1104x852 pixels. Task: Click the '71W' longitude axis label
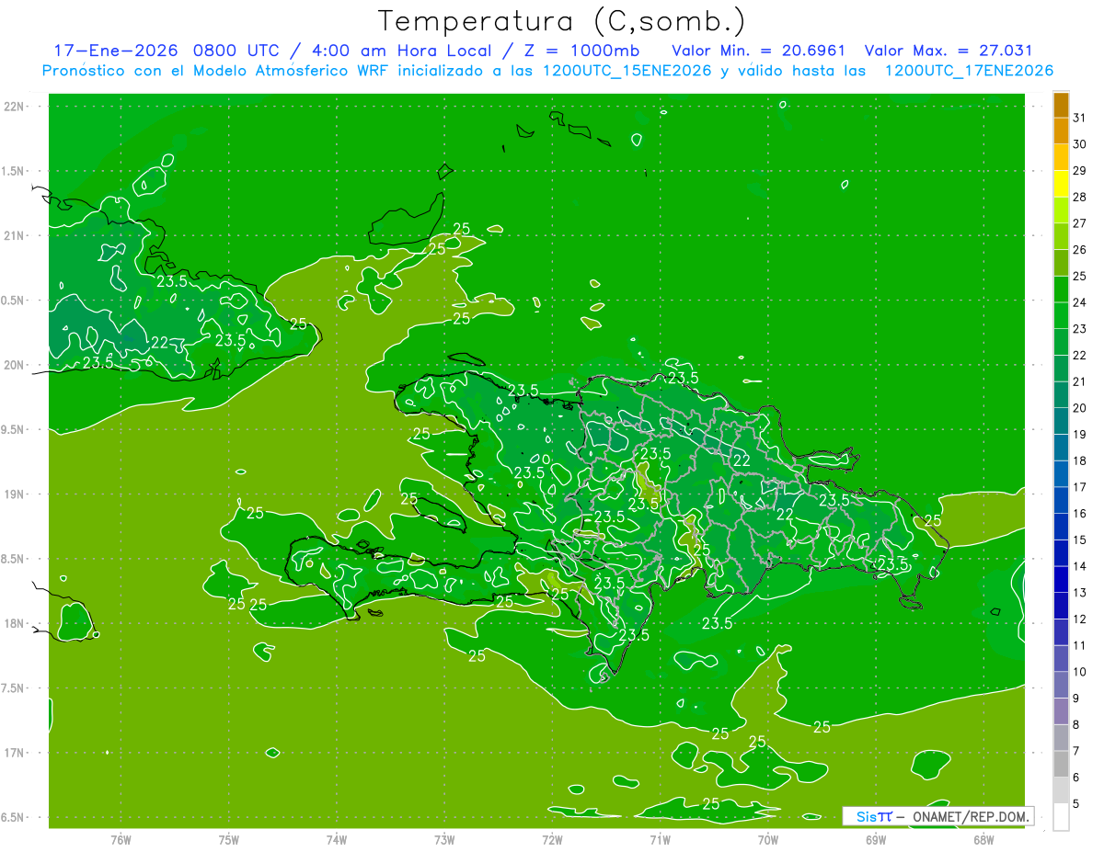point(660,840)
